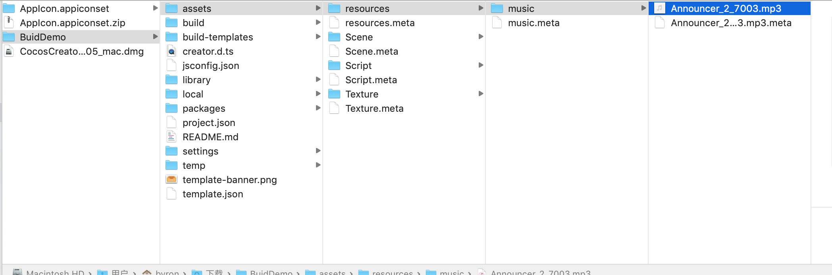Click the template-banner.png image icon
832x275 pixels.
(x=171, y=180)
